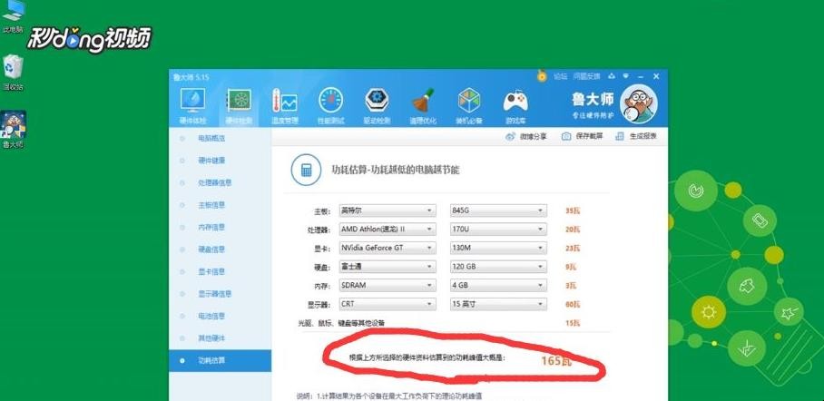Image resolution: width=824 pixels, height=401 pixels.
Task: Close the Lu Dashi window
Action: tap(656, 76)
